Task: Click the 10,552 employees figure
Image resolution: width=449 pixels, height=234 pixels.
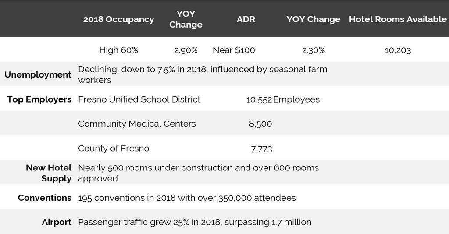Action: coord(259,100)
